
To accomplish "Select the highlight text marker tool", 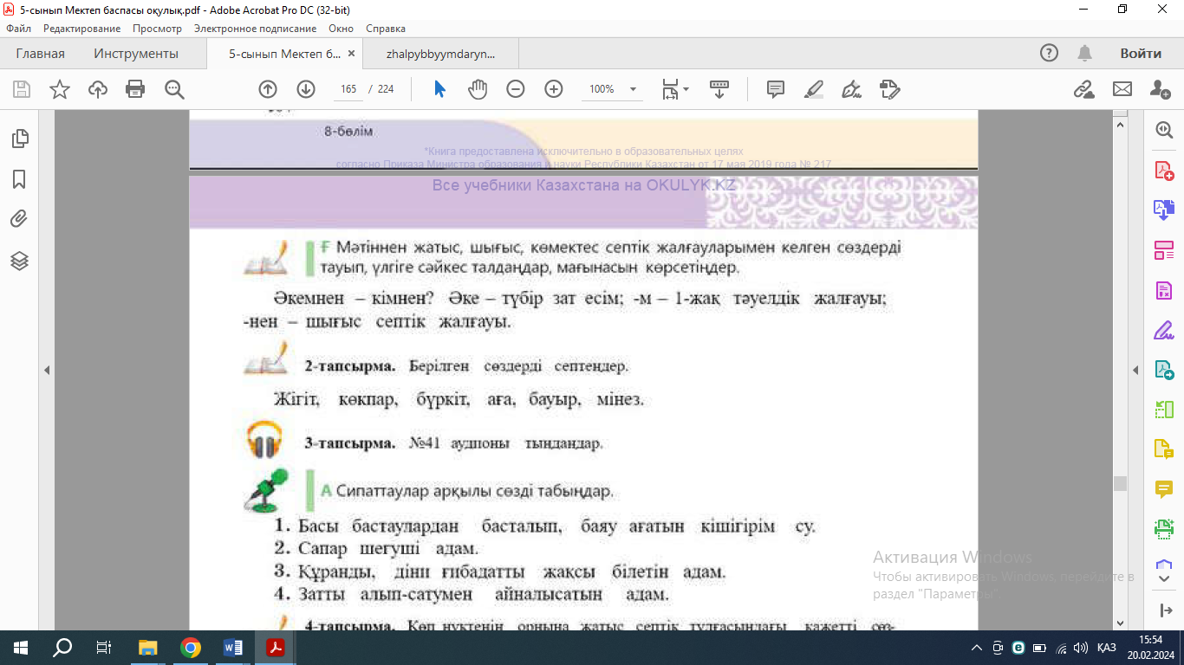I will (814, 89).
